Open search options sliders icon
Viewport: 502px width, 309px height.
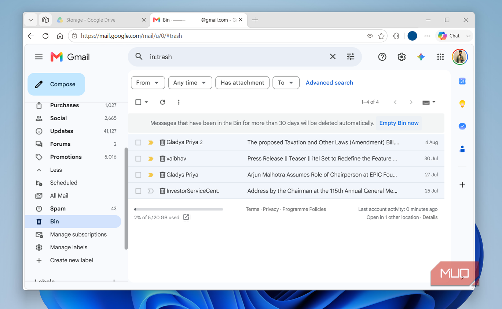pyautogui.click(x=351, y=57)
